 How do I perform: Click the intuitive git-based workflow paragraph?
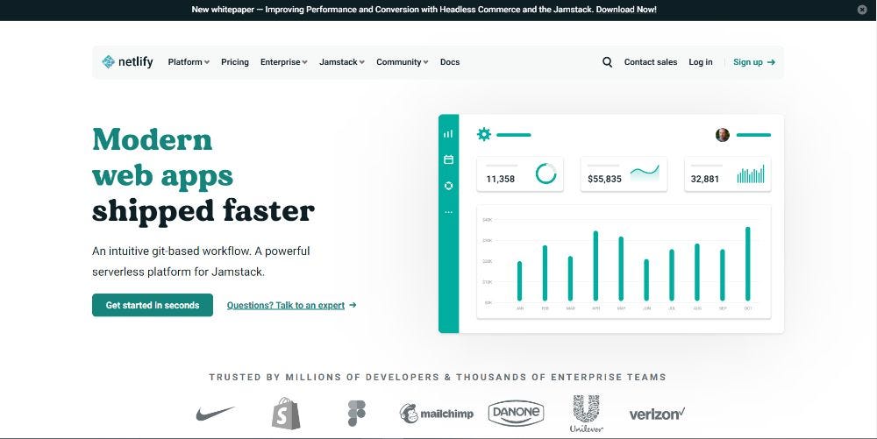pyautogui.click(x=201, y=261)
